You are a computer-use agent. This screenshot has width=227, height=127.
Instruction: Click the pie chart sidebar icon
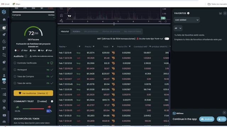4,62
